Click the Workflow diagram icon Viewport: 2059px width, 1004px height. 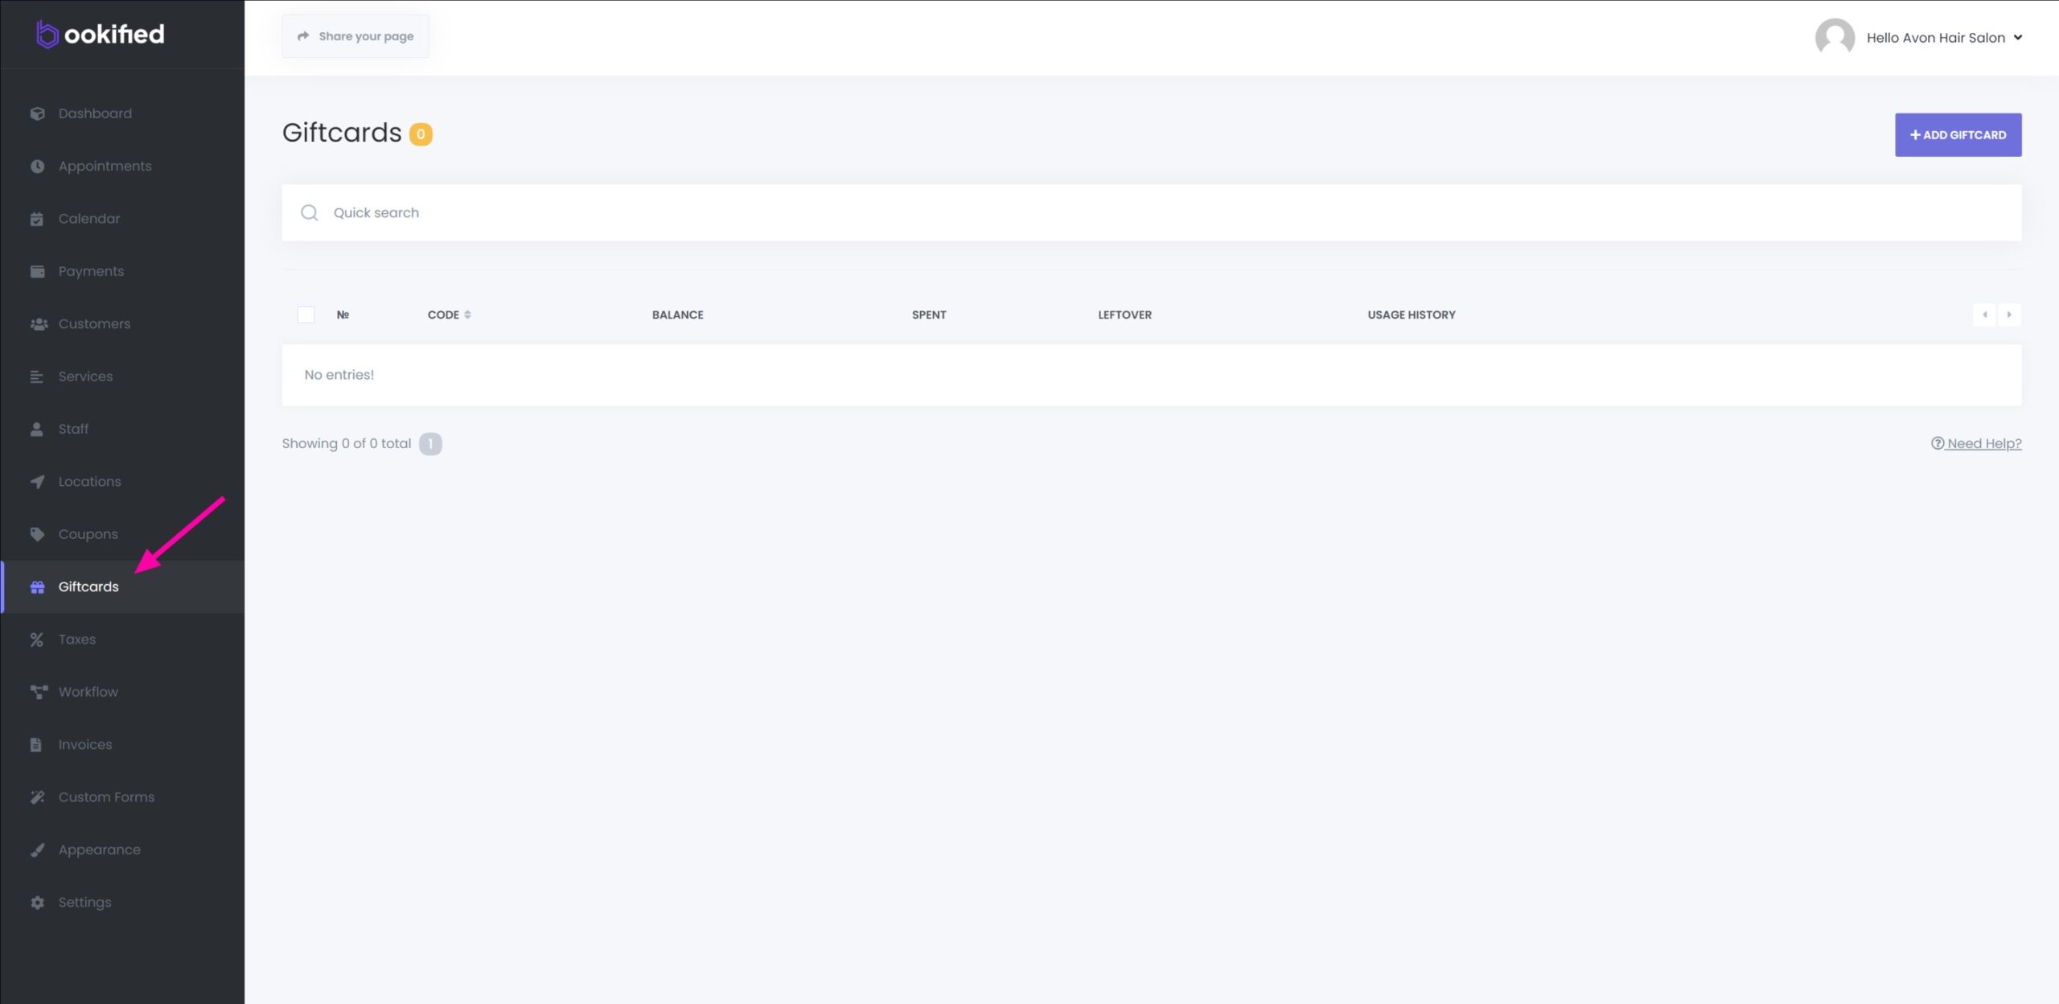(39, 692)
